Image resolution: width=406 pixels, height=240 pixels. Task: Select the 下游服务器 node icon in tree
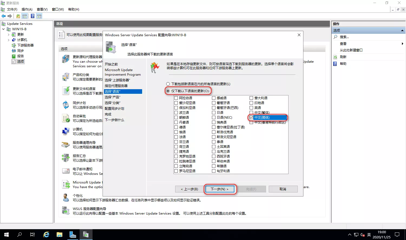click(14, 45)
